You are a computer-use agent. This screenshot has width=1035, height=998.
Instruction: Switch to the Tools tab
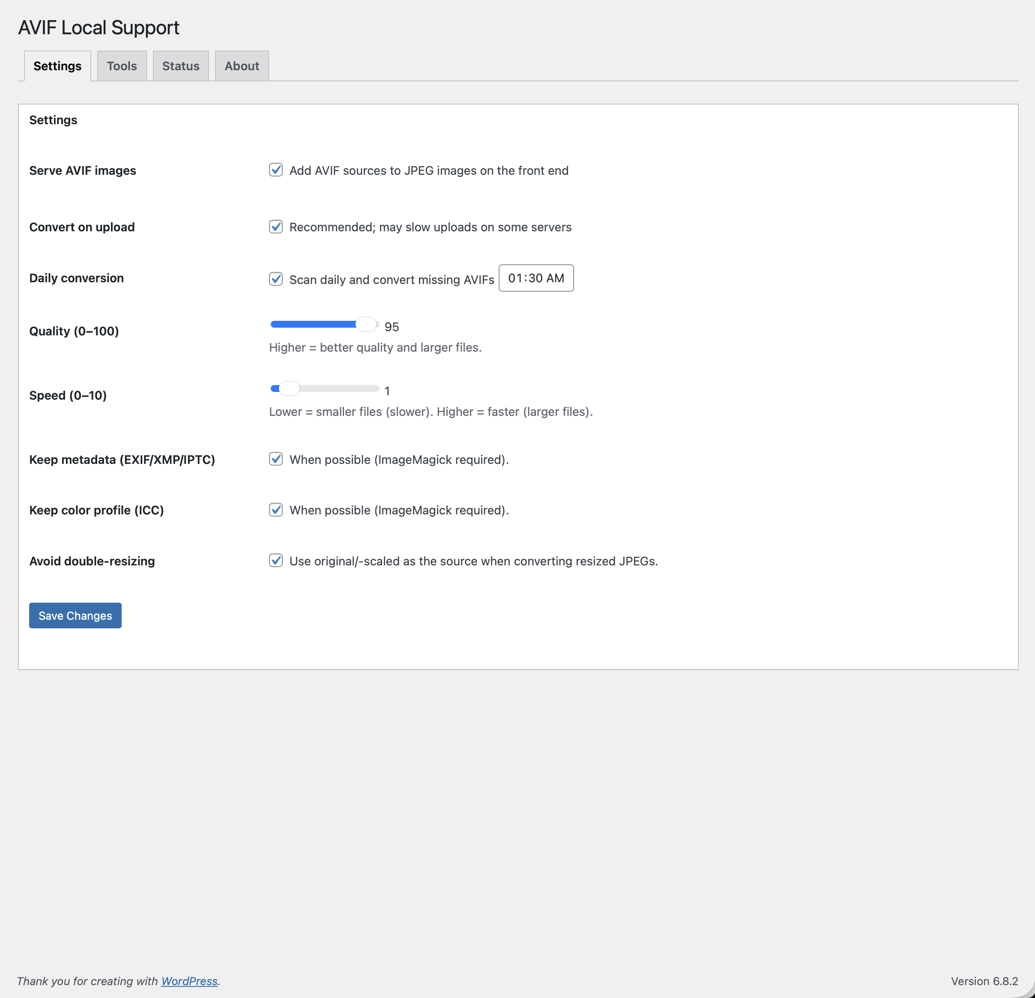[122, 66]
